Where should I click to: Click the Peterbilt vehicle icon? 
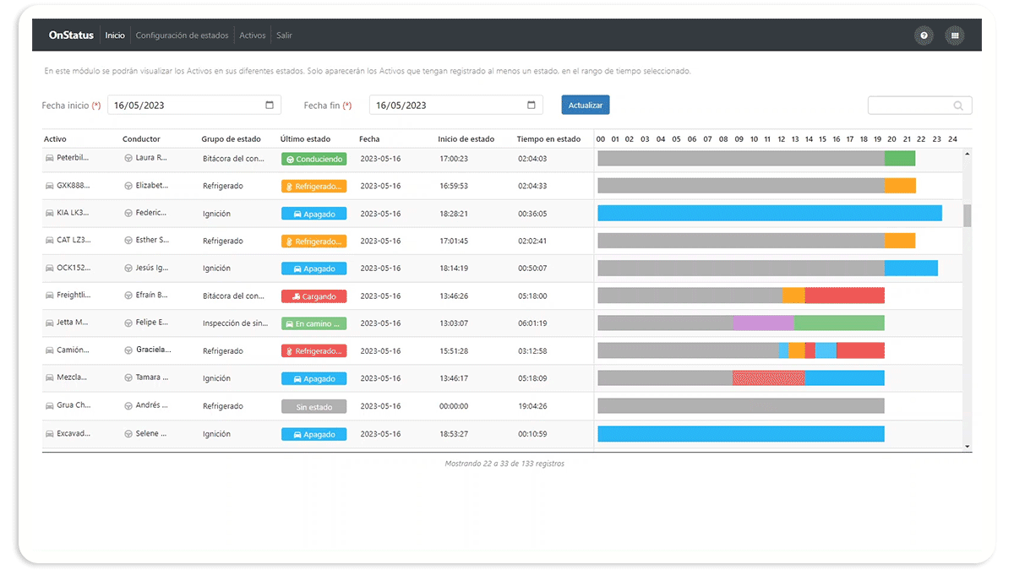click(x=49, y=158)
